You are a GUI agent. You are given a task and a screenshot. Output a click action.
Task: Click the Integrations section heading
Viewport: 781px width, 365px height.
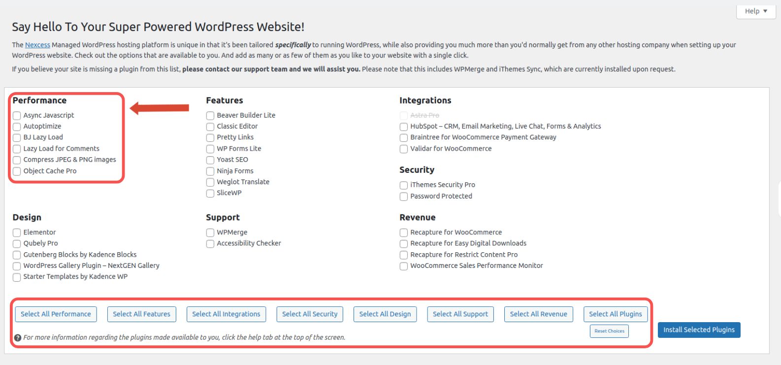pos(425,100)
